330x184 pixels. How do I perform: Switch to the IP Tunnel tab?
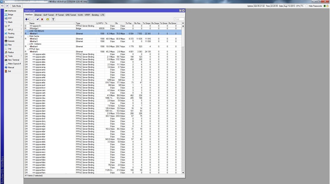click(x=59, y=15)
